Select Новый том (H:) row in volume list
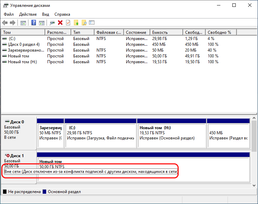Viewport: 258px width, 204px height. point(22,62)
